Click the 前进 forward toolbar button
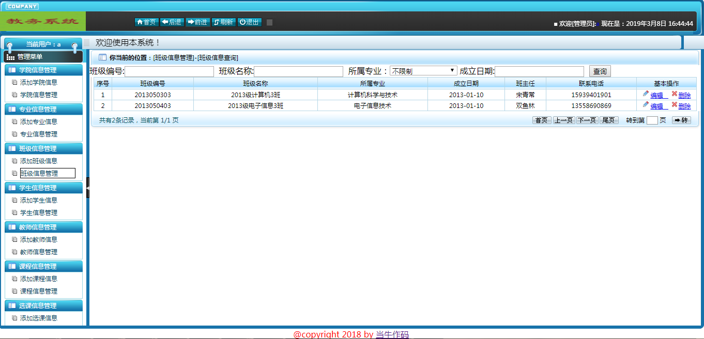The height and width of the screenshot is (339, 704). click(x=197, y=22)
